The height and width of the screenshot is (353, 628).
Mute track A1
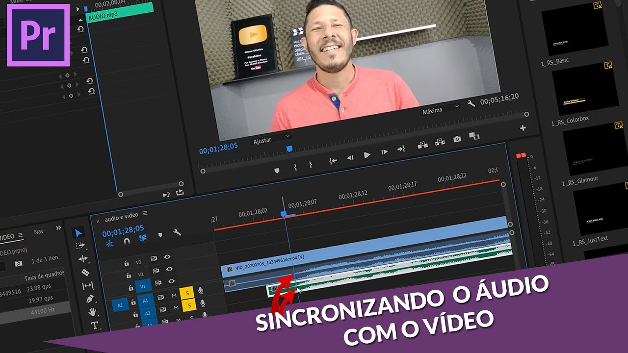point(174,296)
